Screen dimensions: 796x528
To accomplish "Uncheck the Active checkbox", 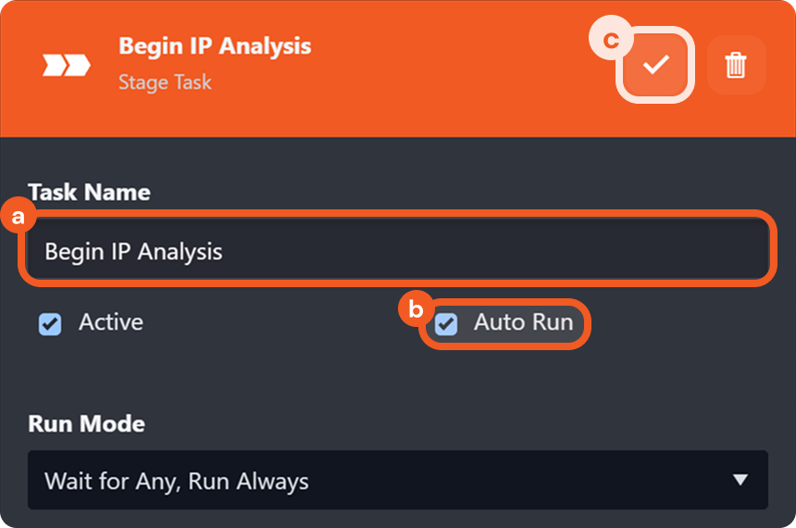I will [x=50, y=324].
